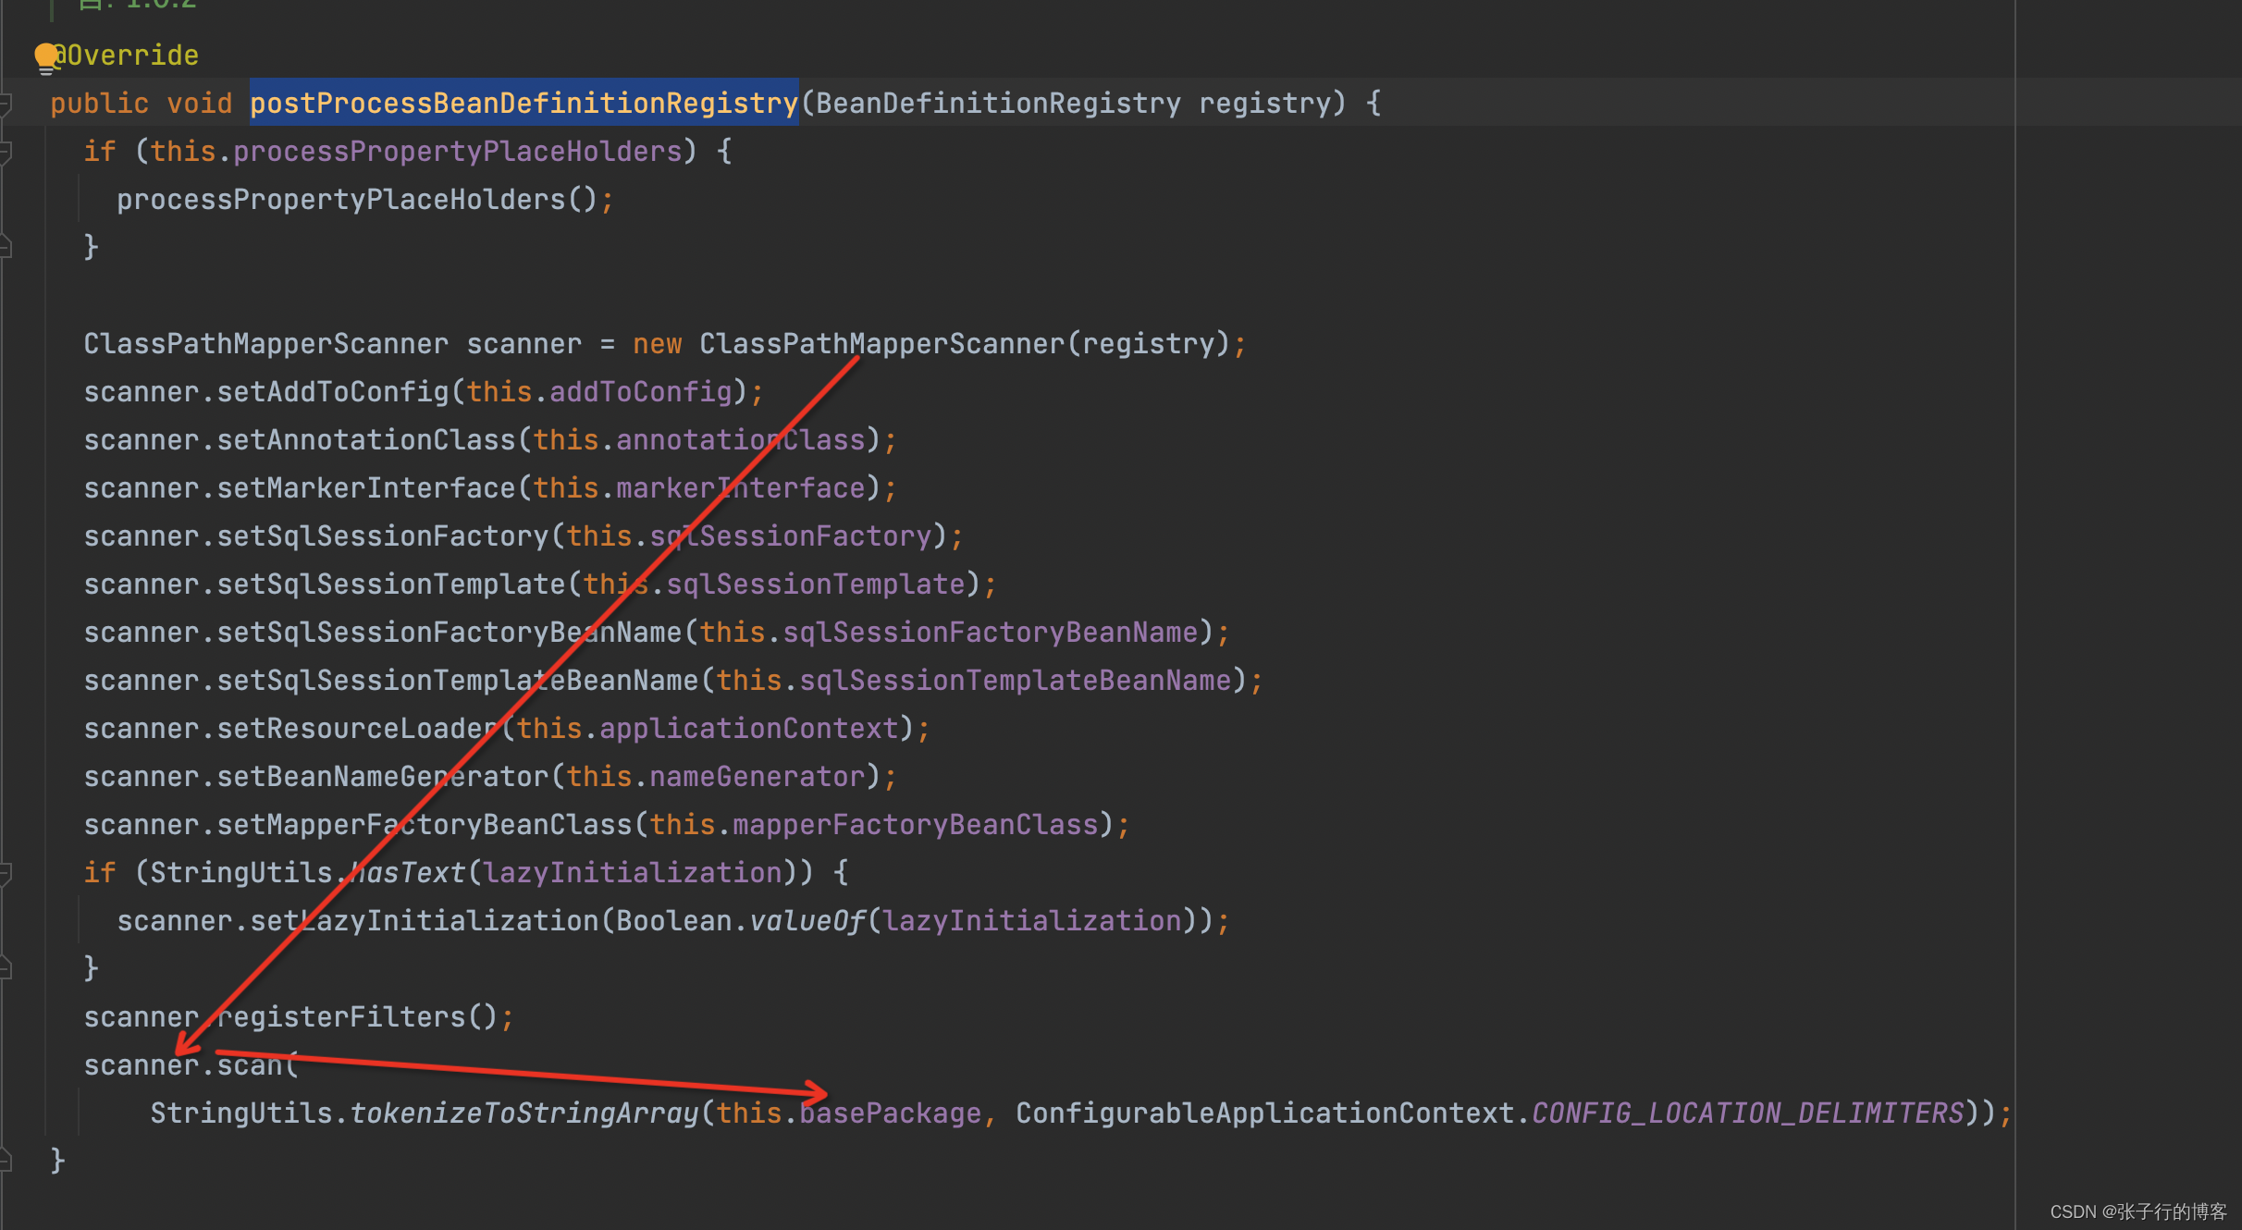This screenshot has height=1230, width=2242.
Task: Click the yellow lightbulb intention icon
Action: [x=45, y=57]
